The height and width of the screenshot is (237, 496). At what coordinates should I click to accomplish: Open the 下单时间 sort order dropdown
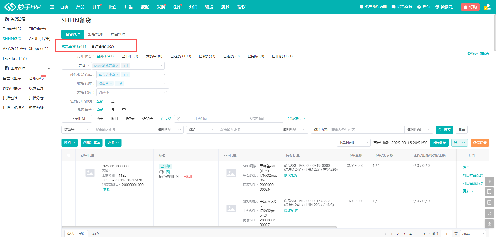(x=354, y=143)
